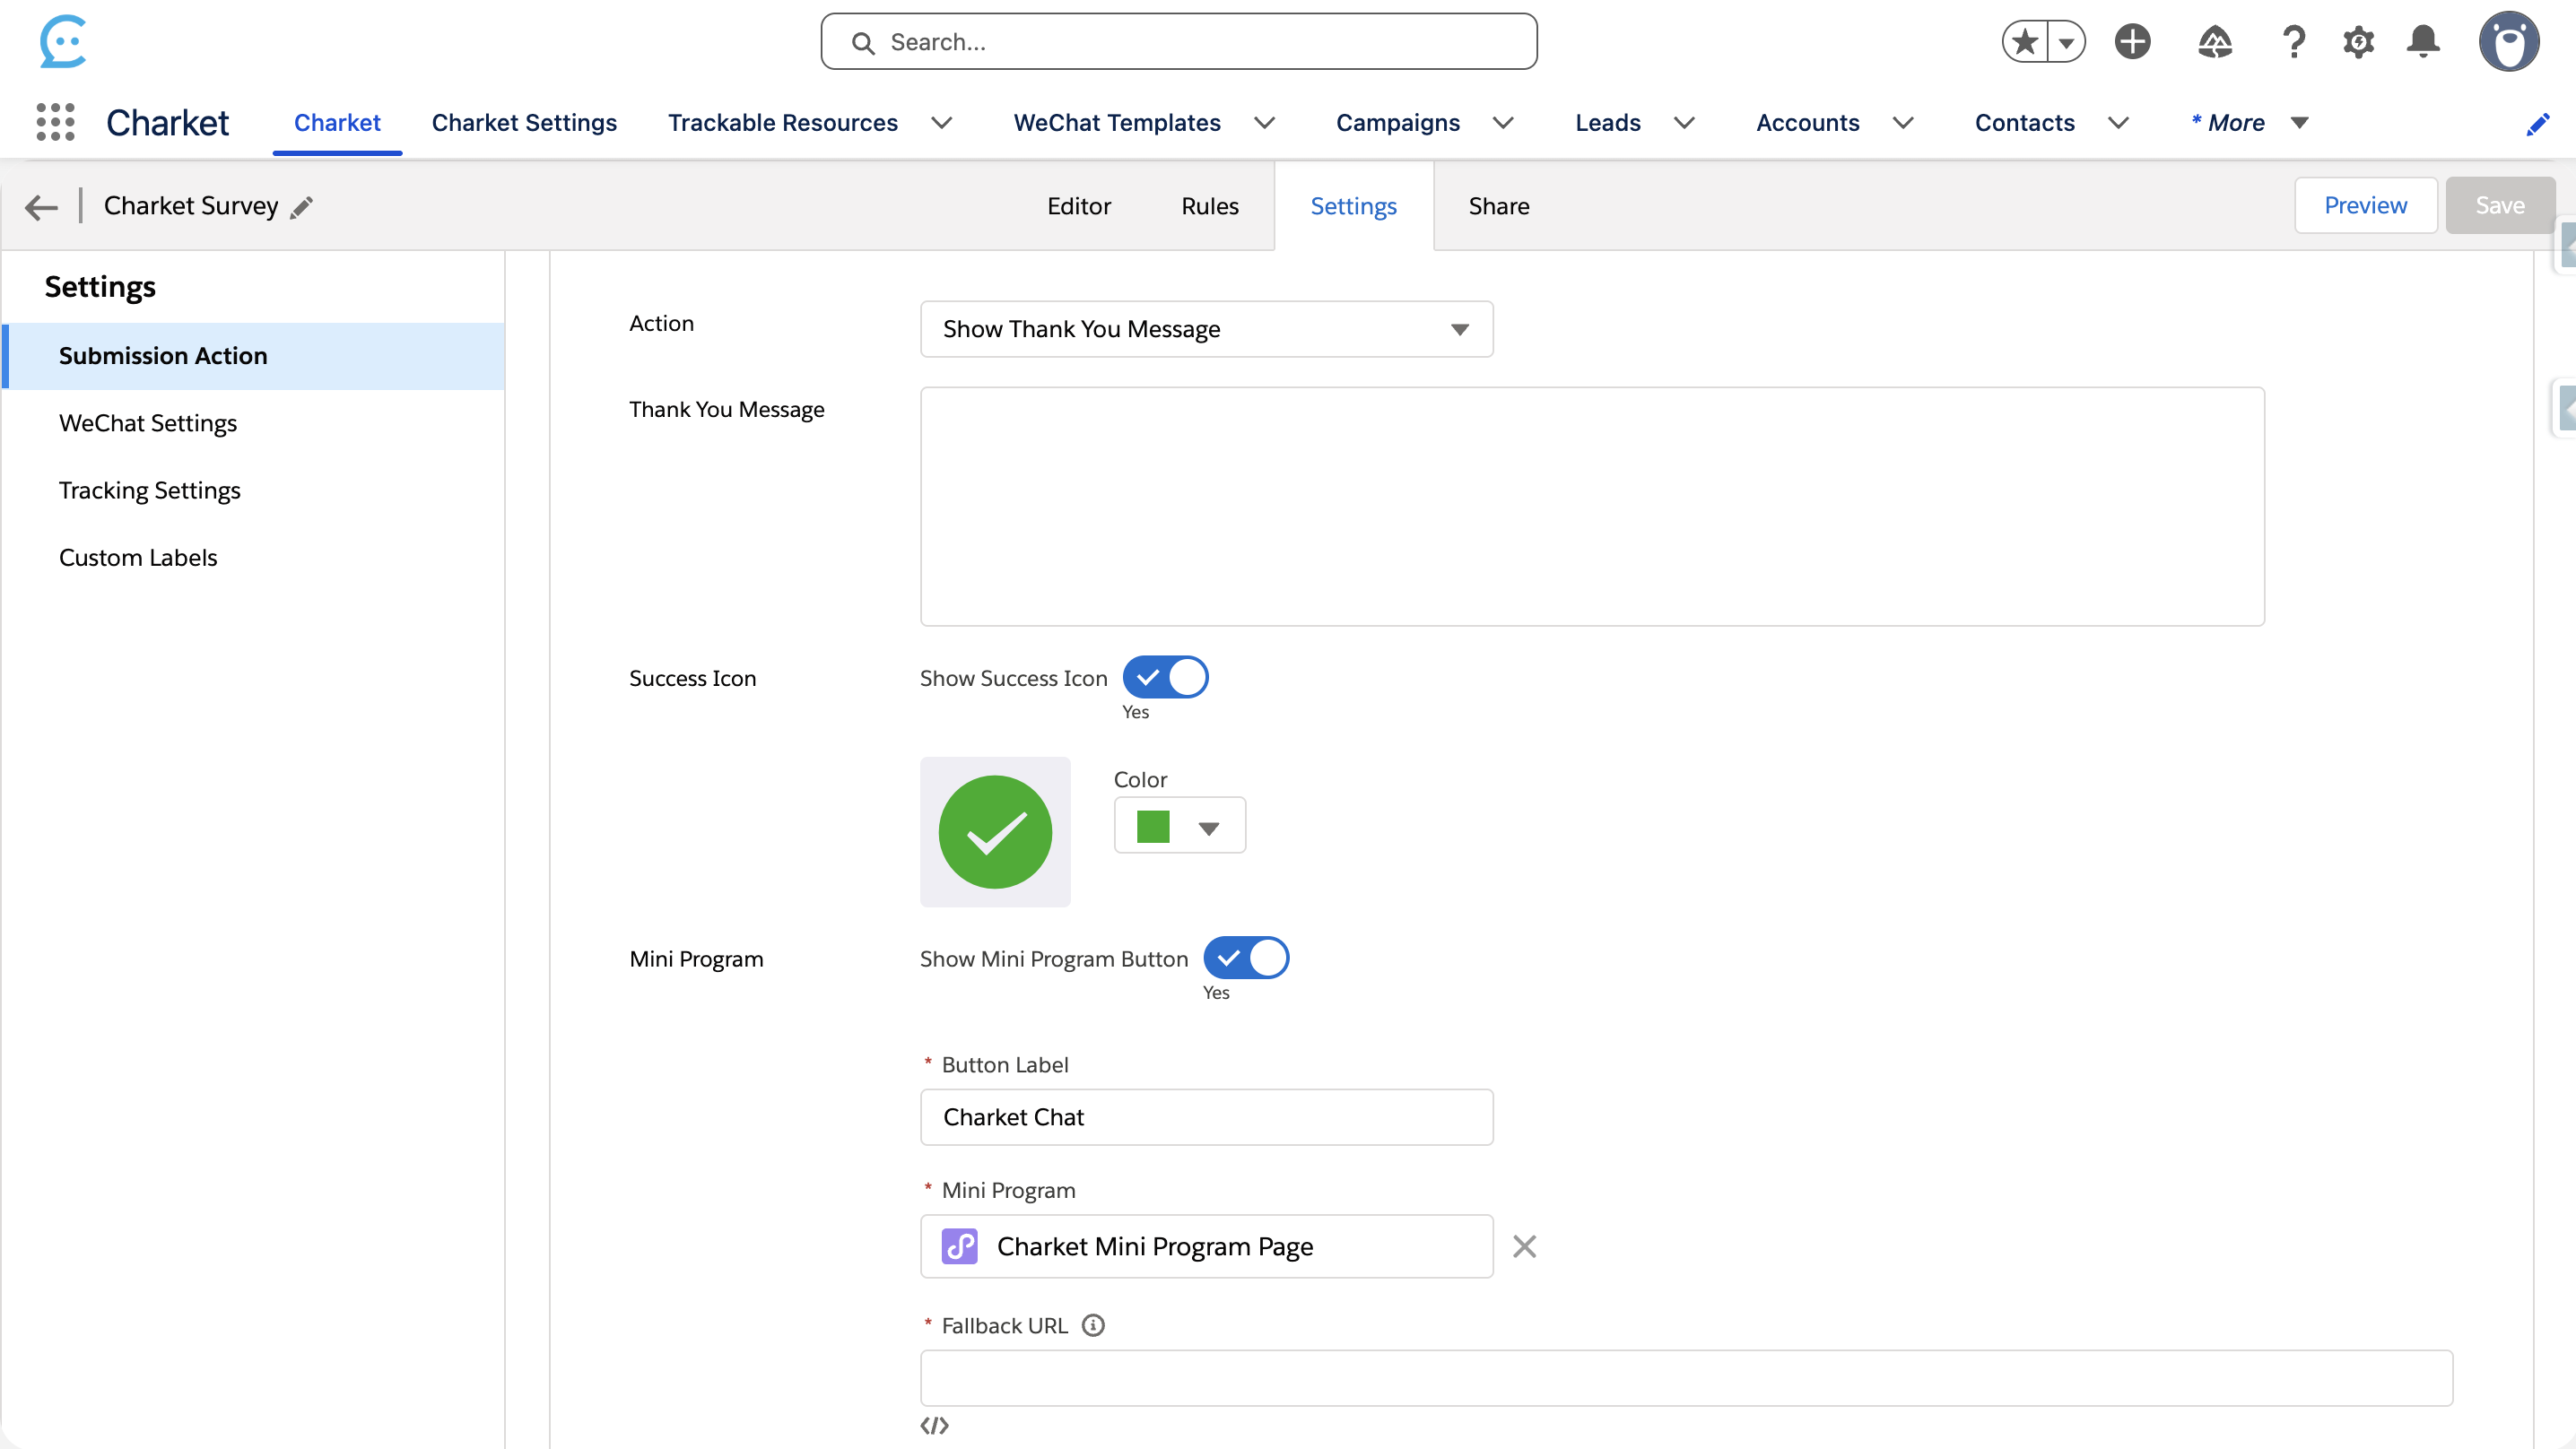Expand the Leads menu chevron
This screenshot has height=1449, width=2576.
(1684, 123)
